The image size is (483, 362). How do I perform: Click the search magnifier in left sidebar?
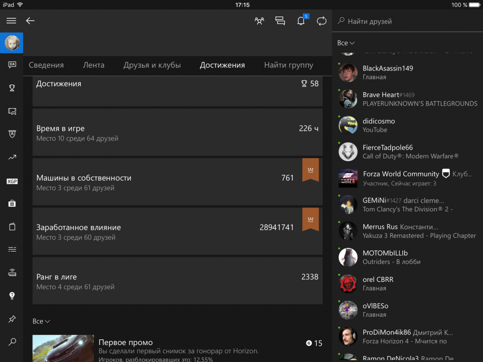(12, 342)
